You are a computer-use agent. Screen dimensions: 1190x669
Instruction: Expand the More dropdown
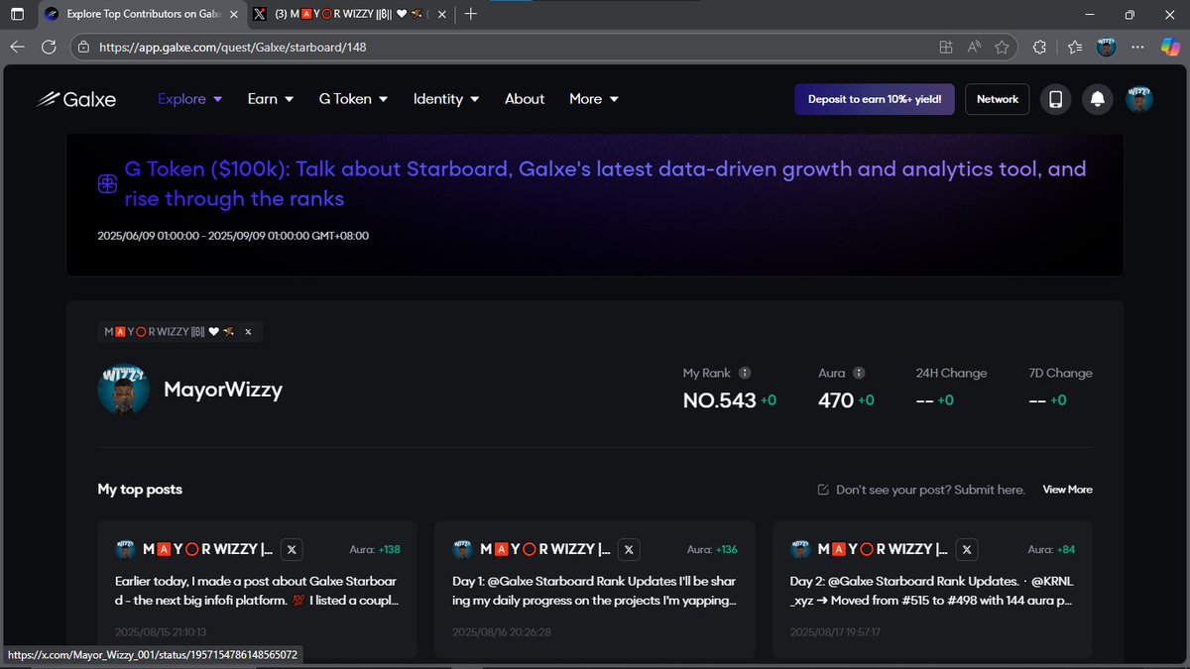tap(594, 99)
